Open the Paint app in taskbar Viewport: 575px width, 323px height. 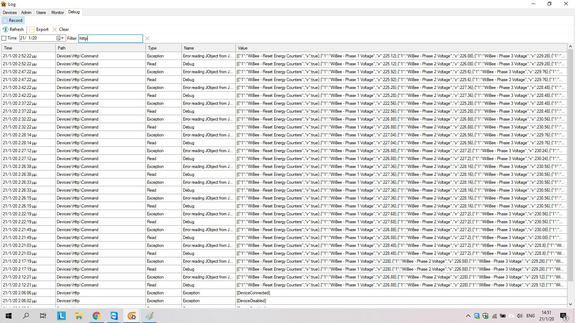click(x=149, y=316)
